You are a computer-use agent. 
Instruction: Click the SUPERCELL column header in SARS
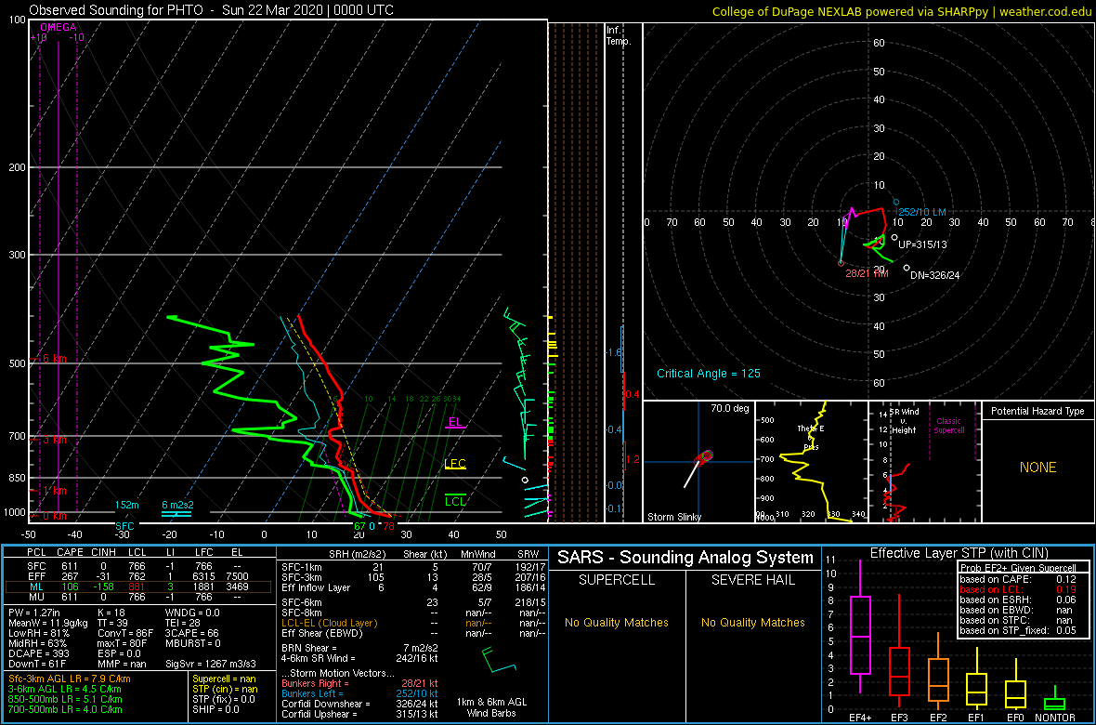tap(617, 580)
